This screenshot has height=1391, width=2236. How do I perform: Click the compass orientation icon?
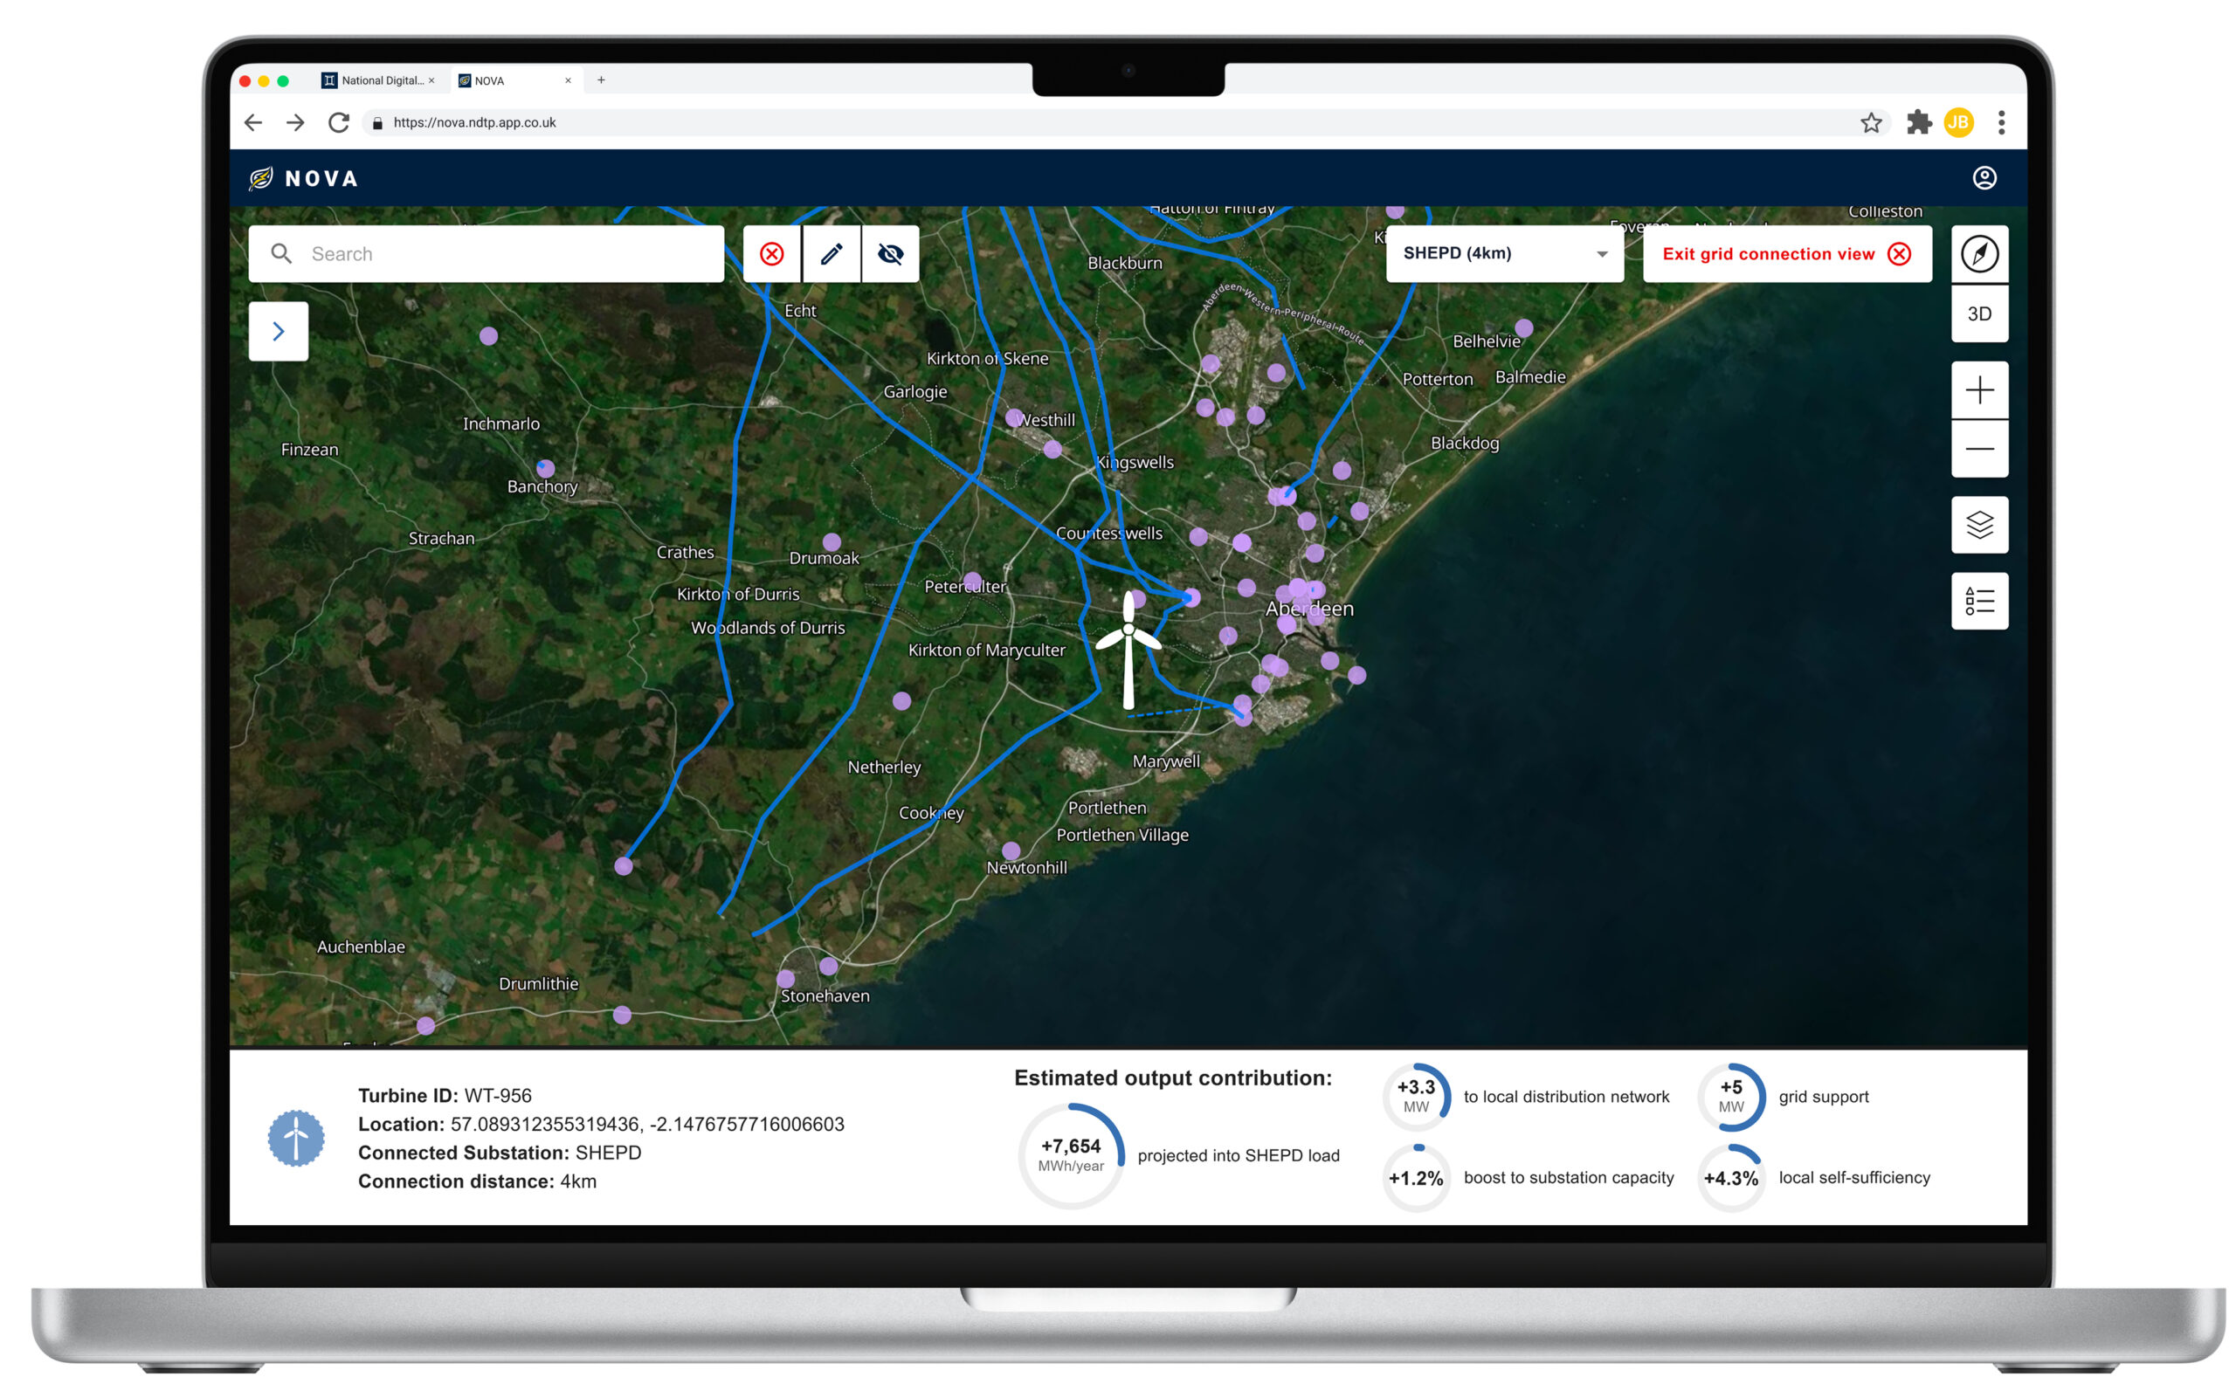tap(1979, 254)
